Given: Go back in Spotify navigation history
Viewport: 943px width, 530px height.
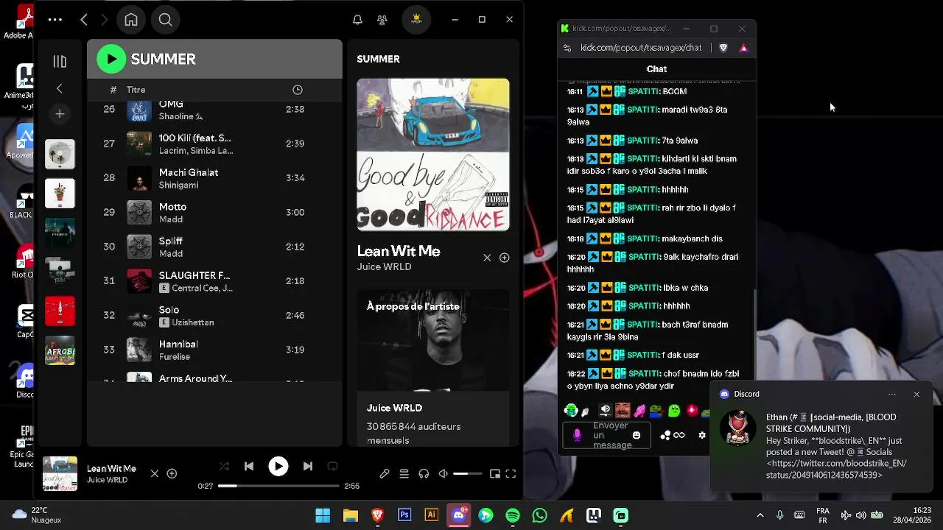Looking at the screenshot, I should click(84, 20).
